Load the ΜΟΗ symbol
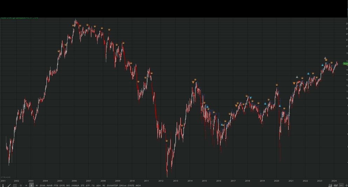This screenshot has width=348, height=187. [x=138, y=186]
